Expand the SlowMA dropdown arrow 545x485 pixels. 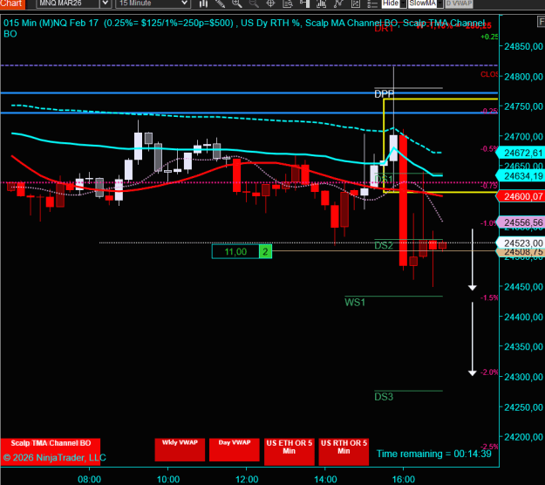point(440,3)
